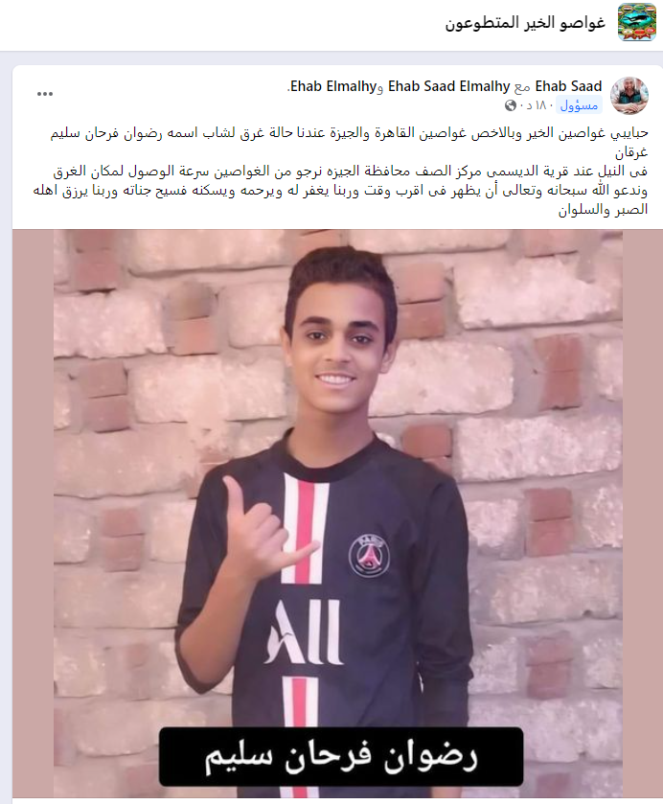Click the group's avatar icon at top

tap(637, 22)
